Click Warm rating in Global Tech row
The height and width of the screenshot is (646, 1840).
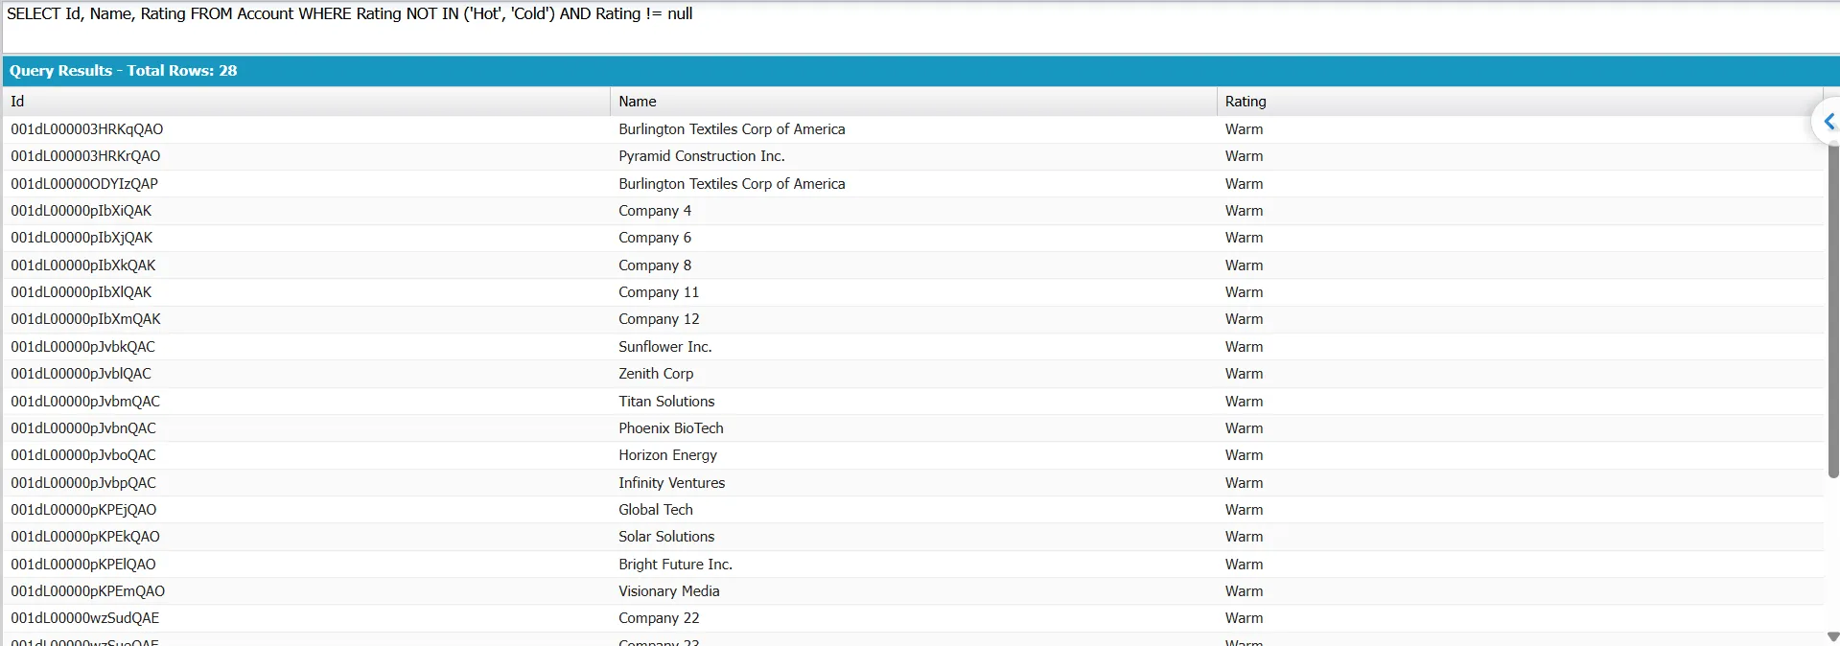(x=1244, y=510)
